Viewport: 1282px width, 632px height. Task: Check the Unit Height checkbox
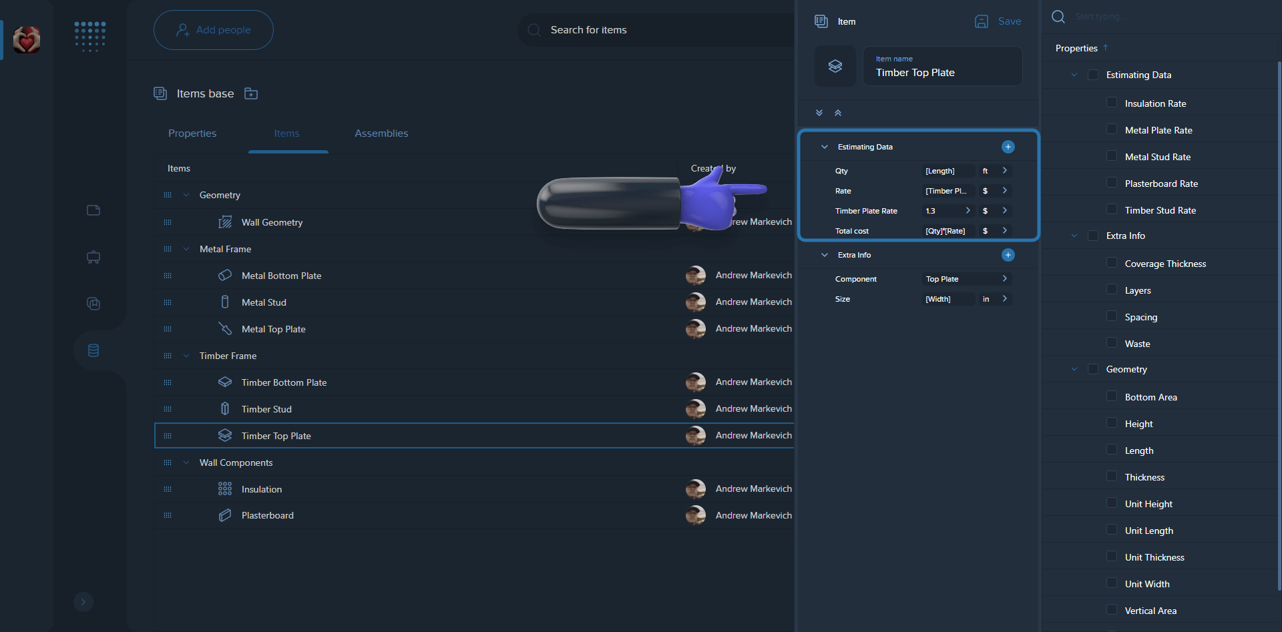click(1112, 503)
